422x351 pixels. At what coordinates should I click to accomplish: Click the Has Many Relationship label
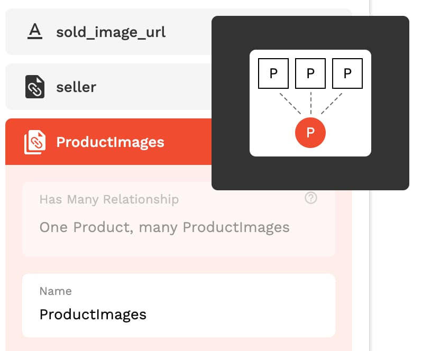[109, 200]
